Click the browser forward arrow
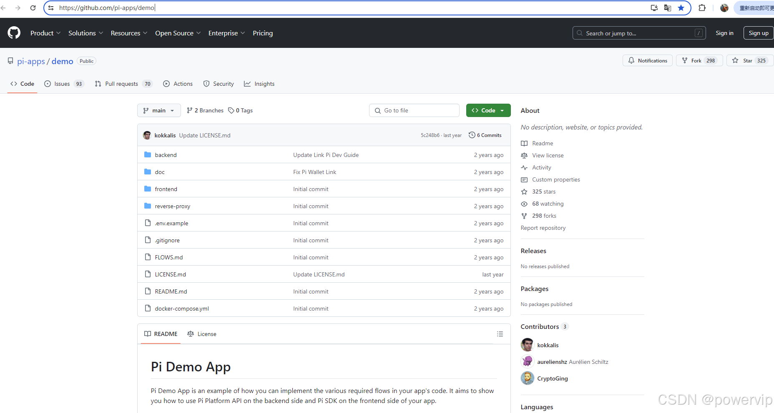 [18, 8]
